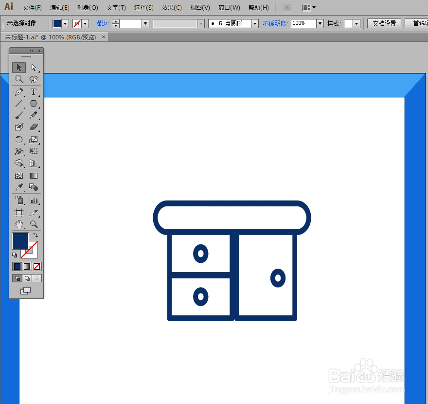Open fill color dropdown in control bar
Viewport: 428px width, 404px height.
tap(65, 24)
